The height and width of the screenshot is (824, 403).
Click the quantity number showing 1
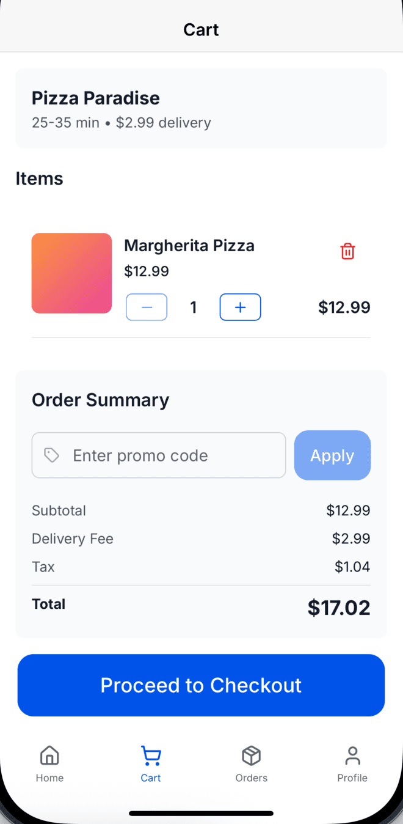click(194, 307)
